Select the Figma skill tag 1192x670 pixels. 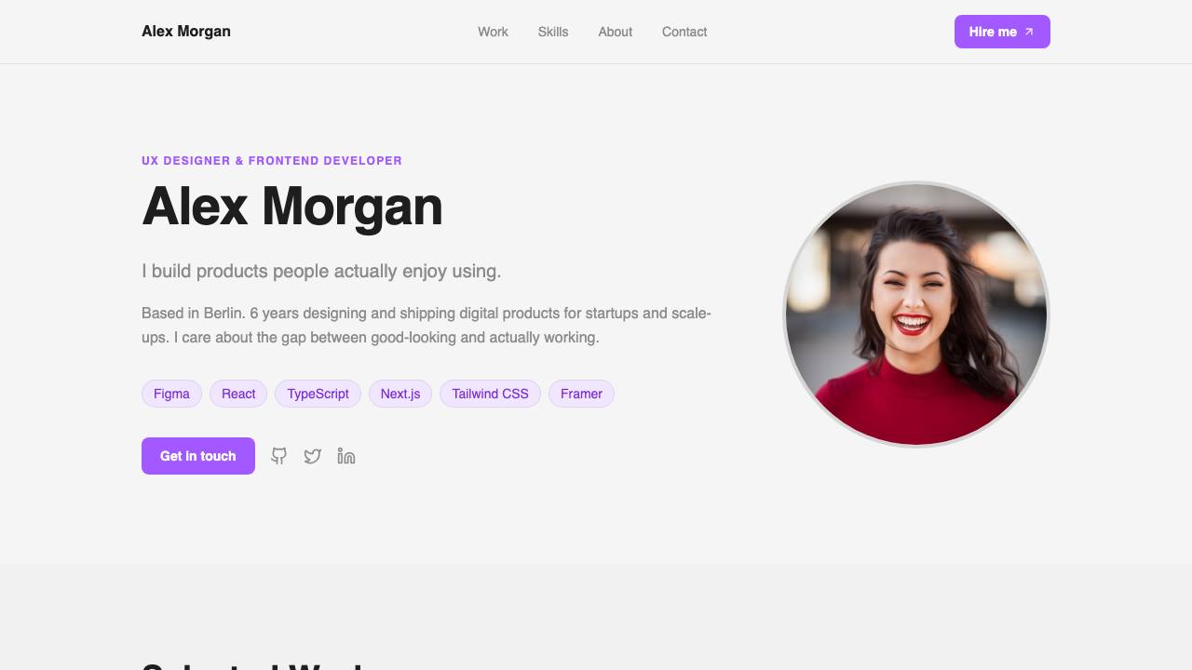tap(171, 394)
